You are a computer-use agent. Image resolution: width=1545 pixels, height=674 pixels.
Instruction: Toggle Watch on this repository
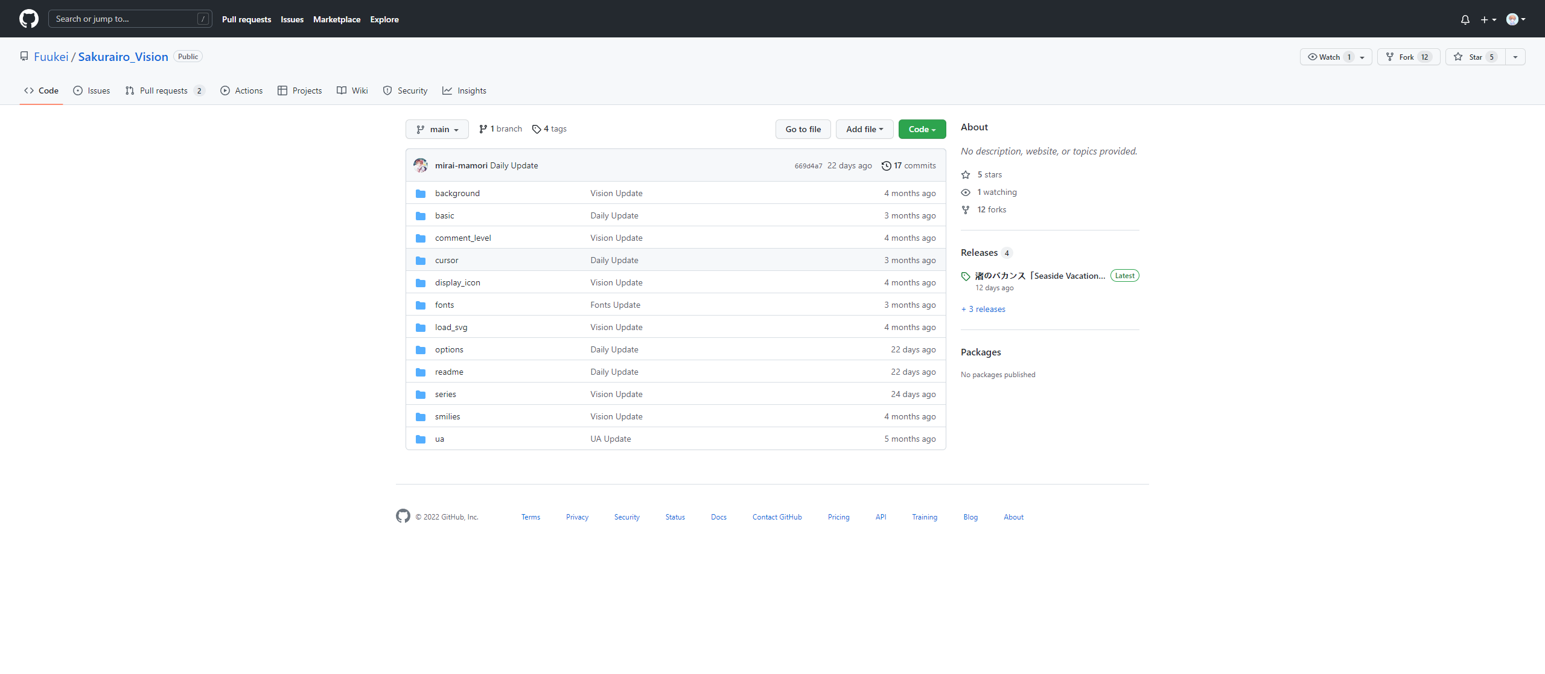tap(1329, 57)
